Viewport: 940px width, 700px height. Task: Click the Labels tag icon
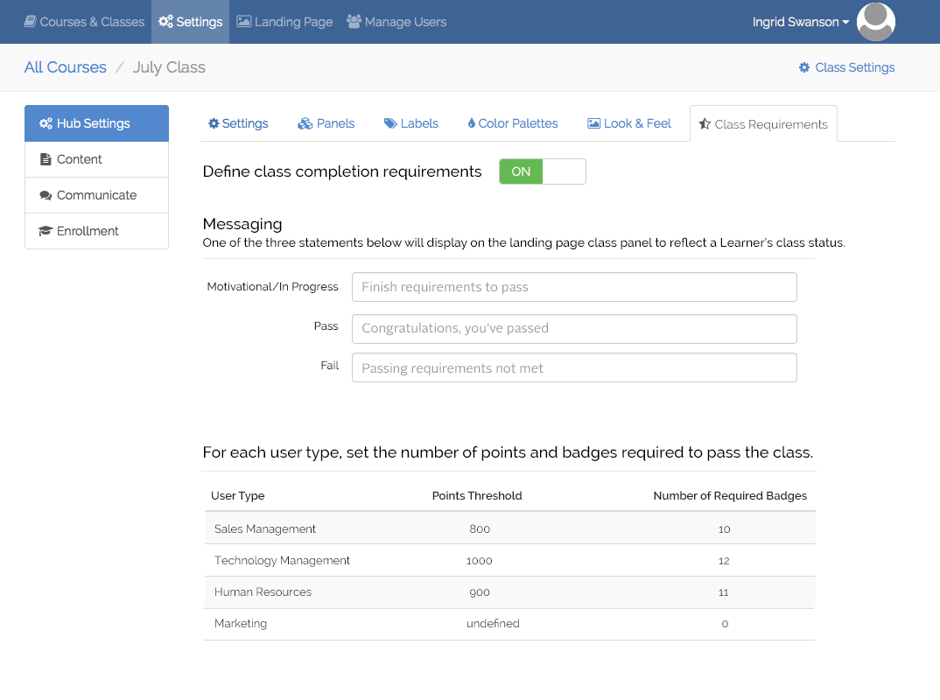click(390, 123)
